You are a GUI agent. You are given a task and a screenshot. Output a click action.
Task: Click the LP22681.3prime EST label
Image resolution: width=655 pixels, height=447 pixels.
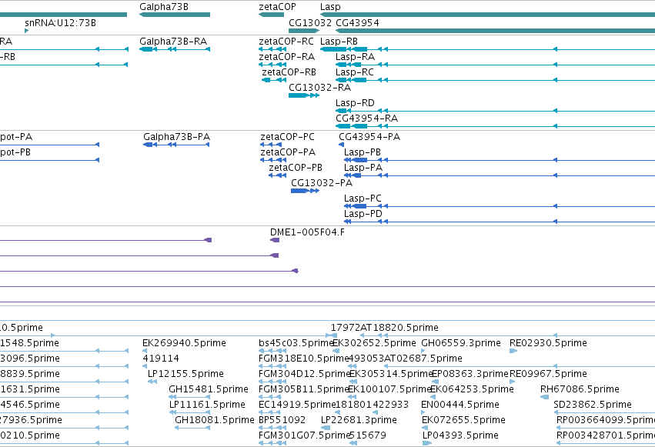point(359,420)
